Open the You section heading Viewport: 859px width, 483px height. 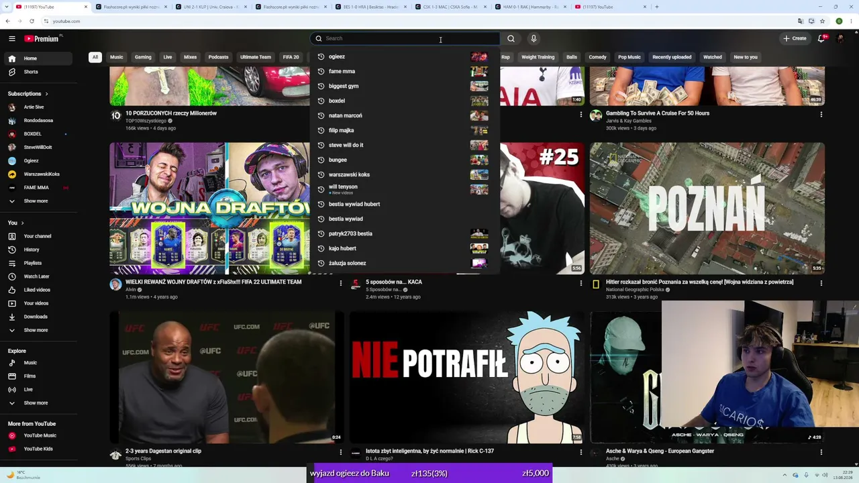coord(15,223)
